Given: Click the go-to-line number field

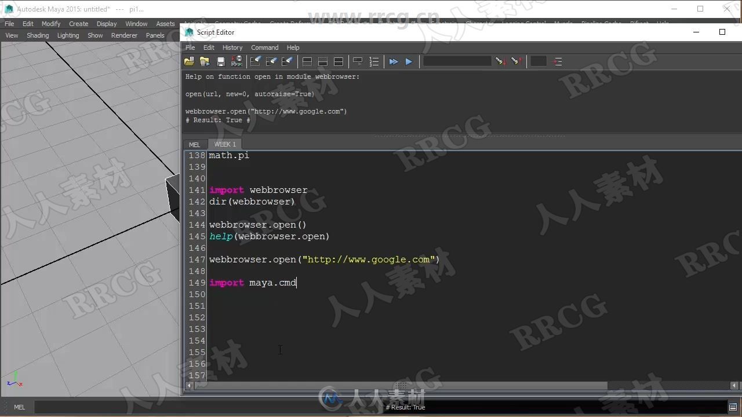Looking at the screenshot, I should click(x=539, y=61).
